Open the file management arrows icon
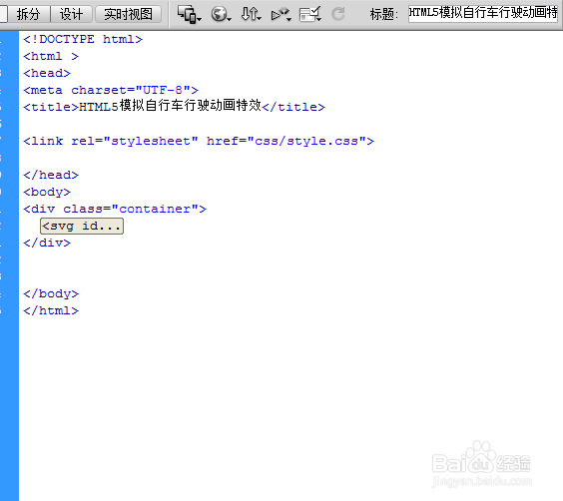 pos(251,14)
